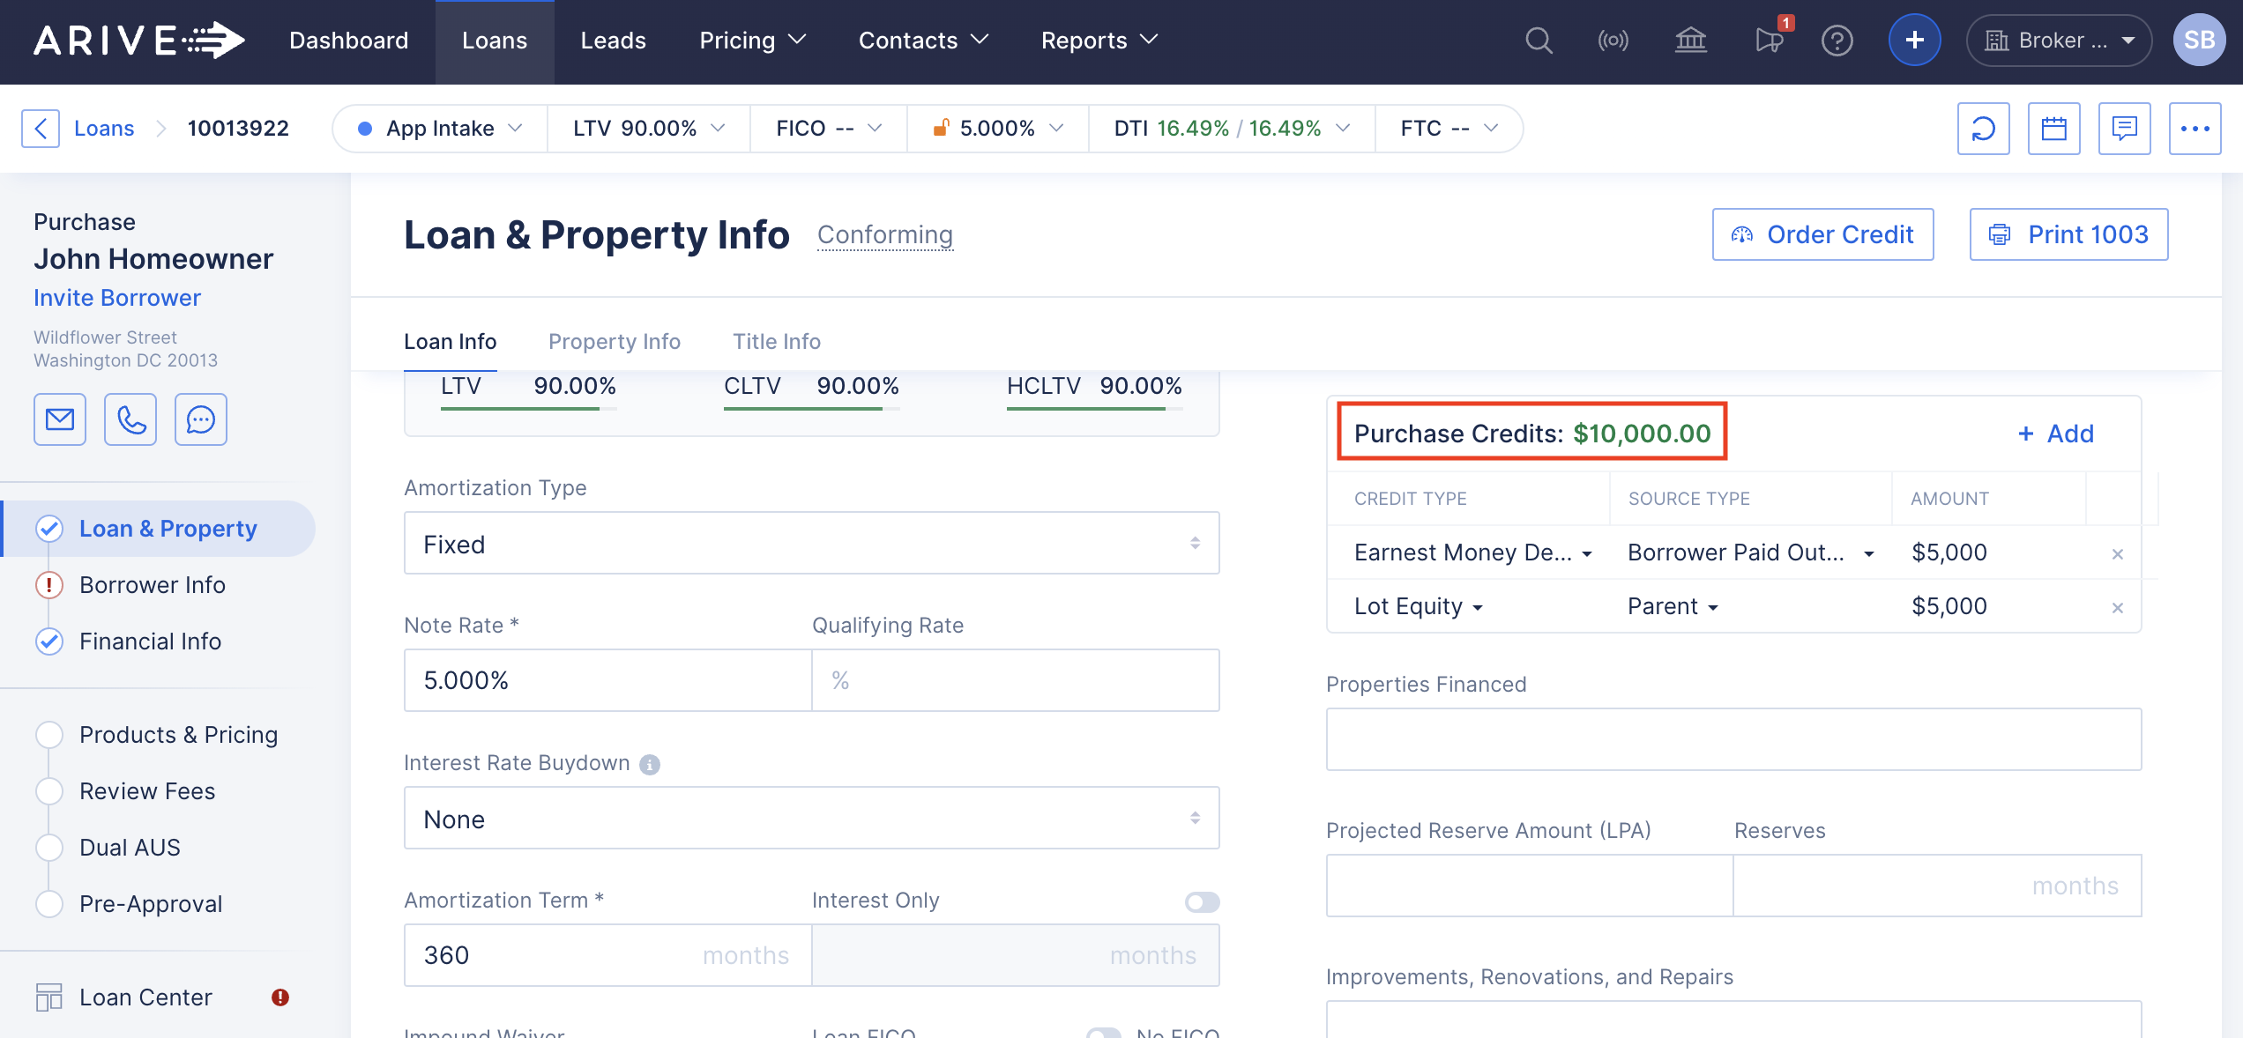Open the broadcast signal icon
This screenshot has height=1038, width=2243.
point(1613,41)
